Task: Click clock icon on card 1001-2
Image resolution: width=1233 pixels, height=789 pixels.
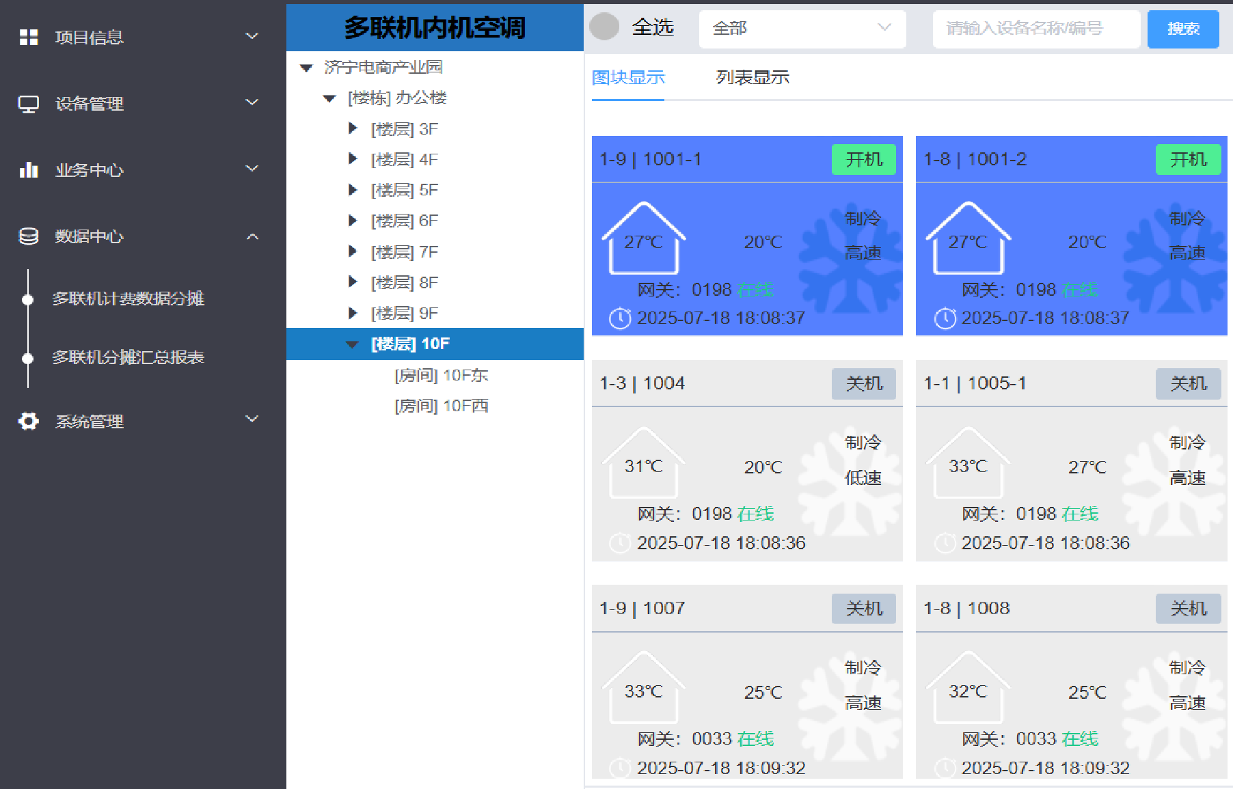Action: click(945, 318)
